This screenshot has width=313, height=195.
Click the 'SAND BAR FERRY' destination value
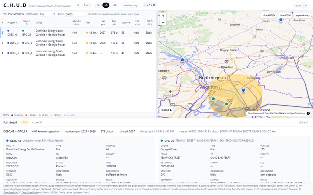[220, 157]
